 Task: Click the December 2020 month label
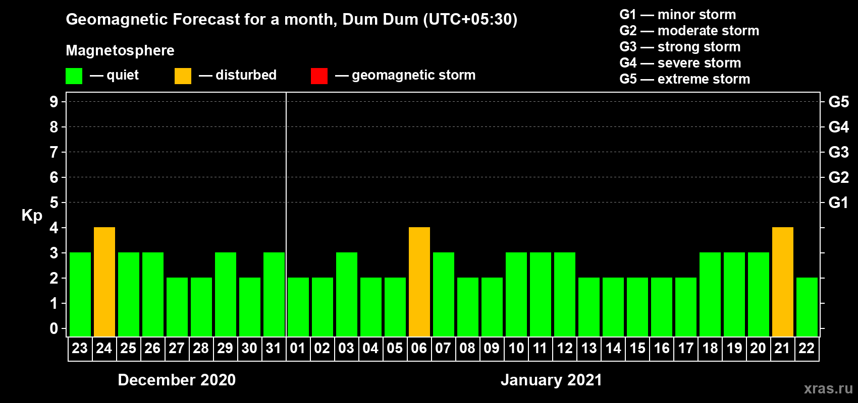coord(177,380)
